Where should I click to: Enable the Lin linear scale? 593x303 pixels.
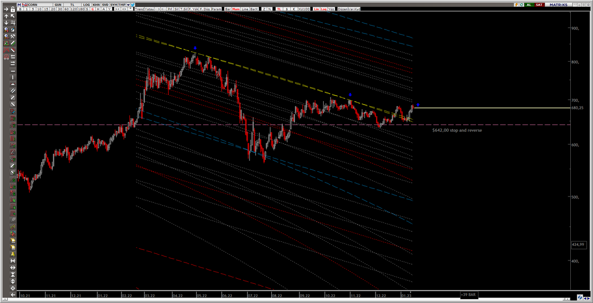click(x=316, y=9)
